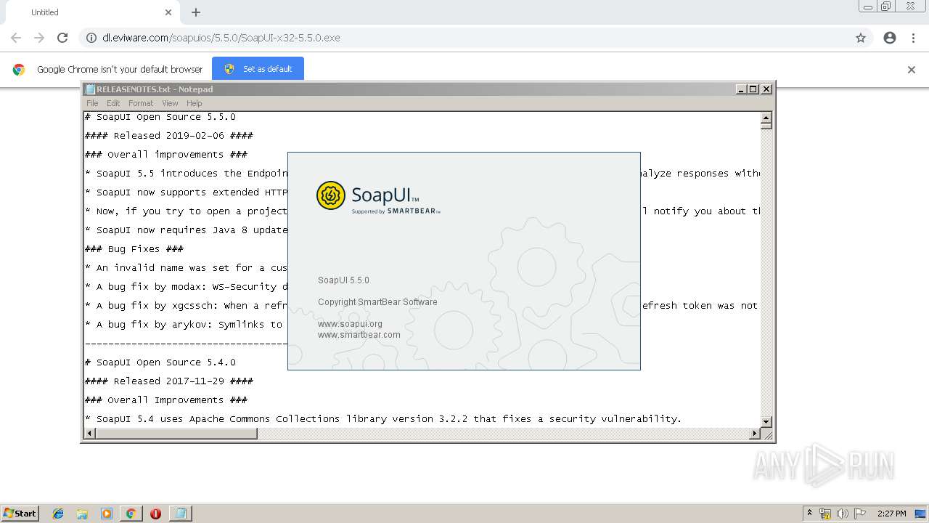Go forward in Chrome
Image resolution: width=929 pixels, height=523 pixels.
39,38
